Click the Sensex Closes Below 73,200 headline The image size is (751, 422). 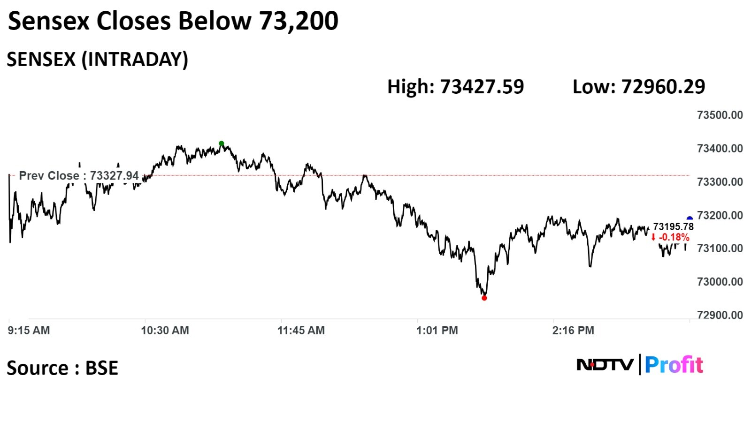pos(173,21)
